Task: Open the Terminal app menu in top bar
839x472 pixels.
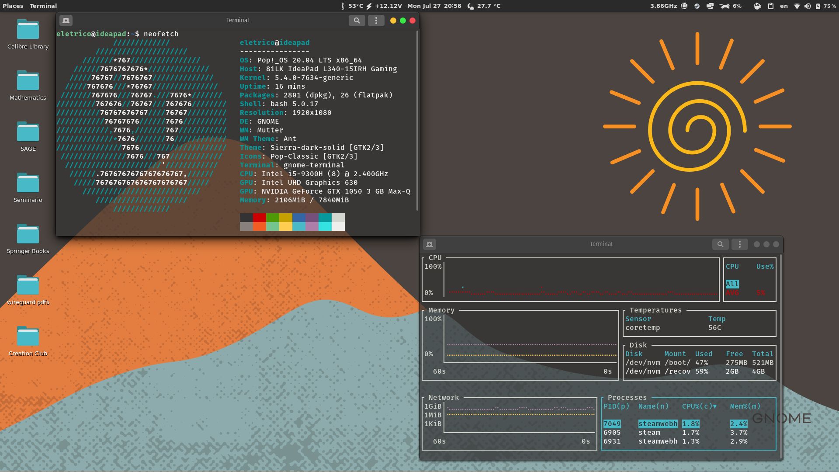Action: click(x=43, y=6)
